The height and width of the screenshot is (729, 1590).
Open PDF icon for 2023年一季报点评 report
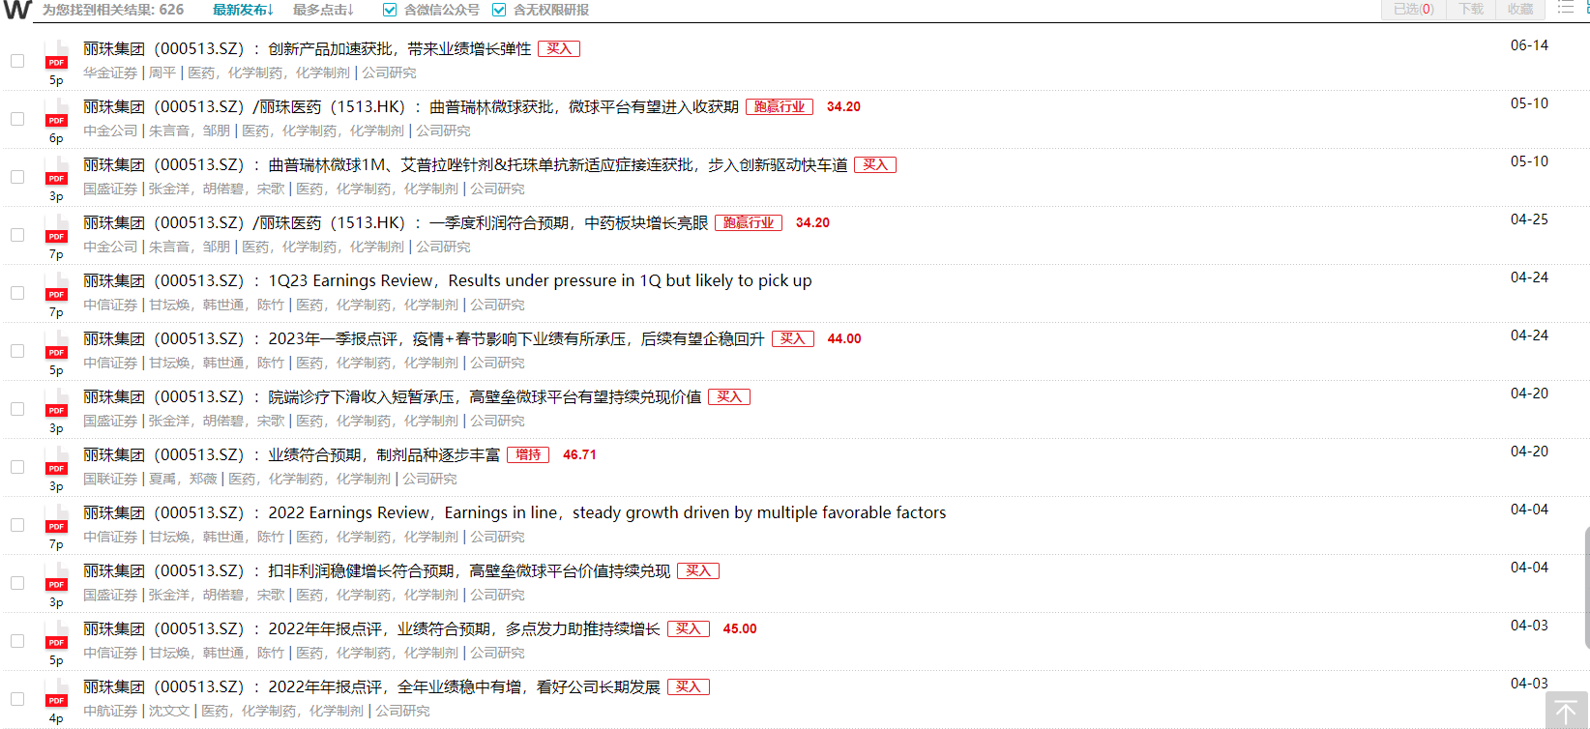(56, 345)
